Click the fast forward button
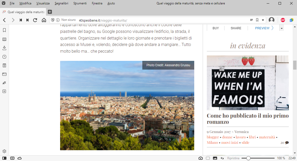 point(27,20)
